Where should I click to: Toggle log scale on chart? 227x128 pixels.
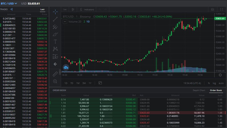[214, 83]
